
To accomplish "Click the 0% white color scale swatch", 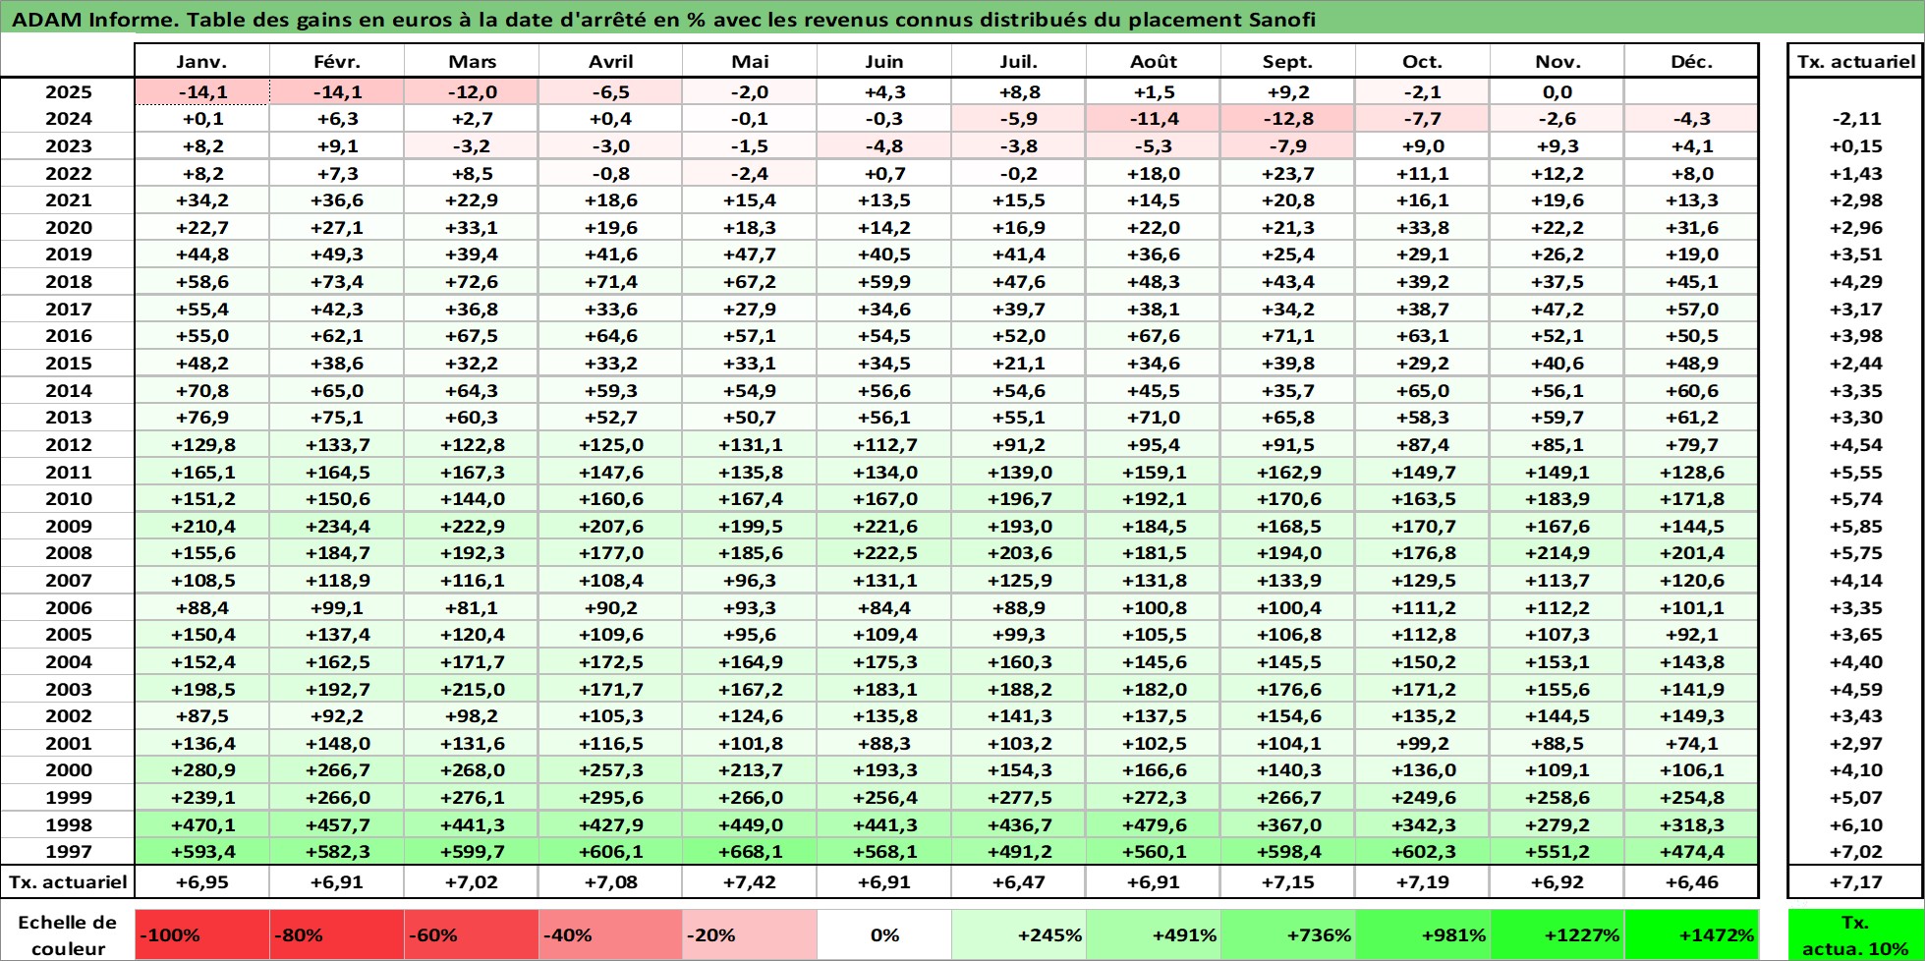I will (884, 934).
